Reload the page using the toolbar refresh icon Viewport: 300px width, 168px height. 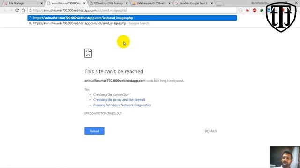tap(17, 10)
